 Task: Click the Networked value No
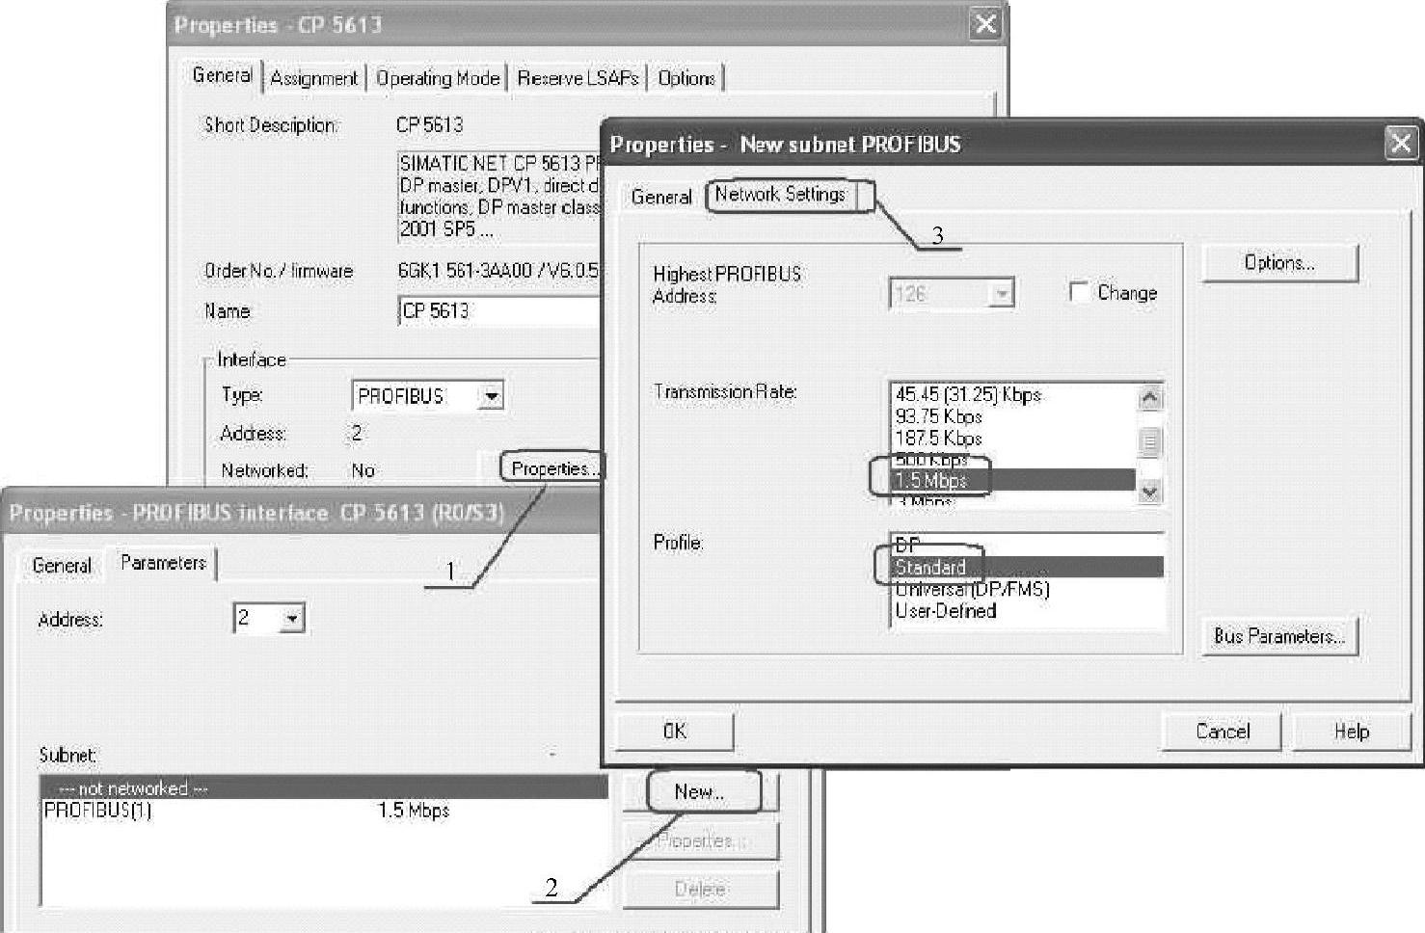coord(363,470)
